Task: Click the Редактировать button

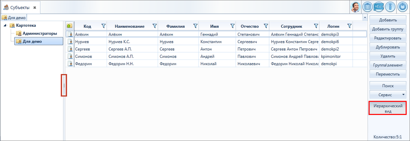Action: [x=388, y=38]
